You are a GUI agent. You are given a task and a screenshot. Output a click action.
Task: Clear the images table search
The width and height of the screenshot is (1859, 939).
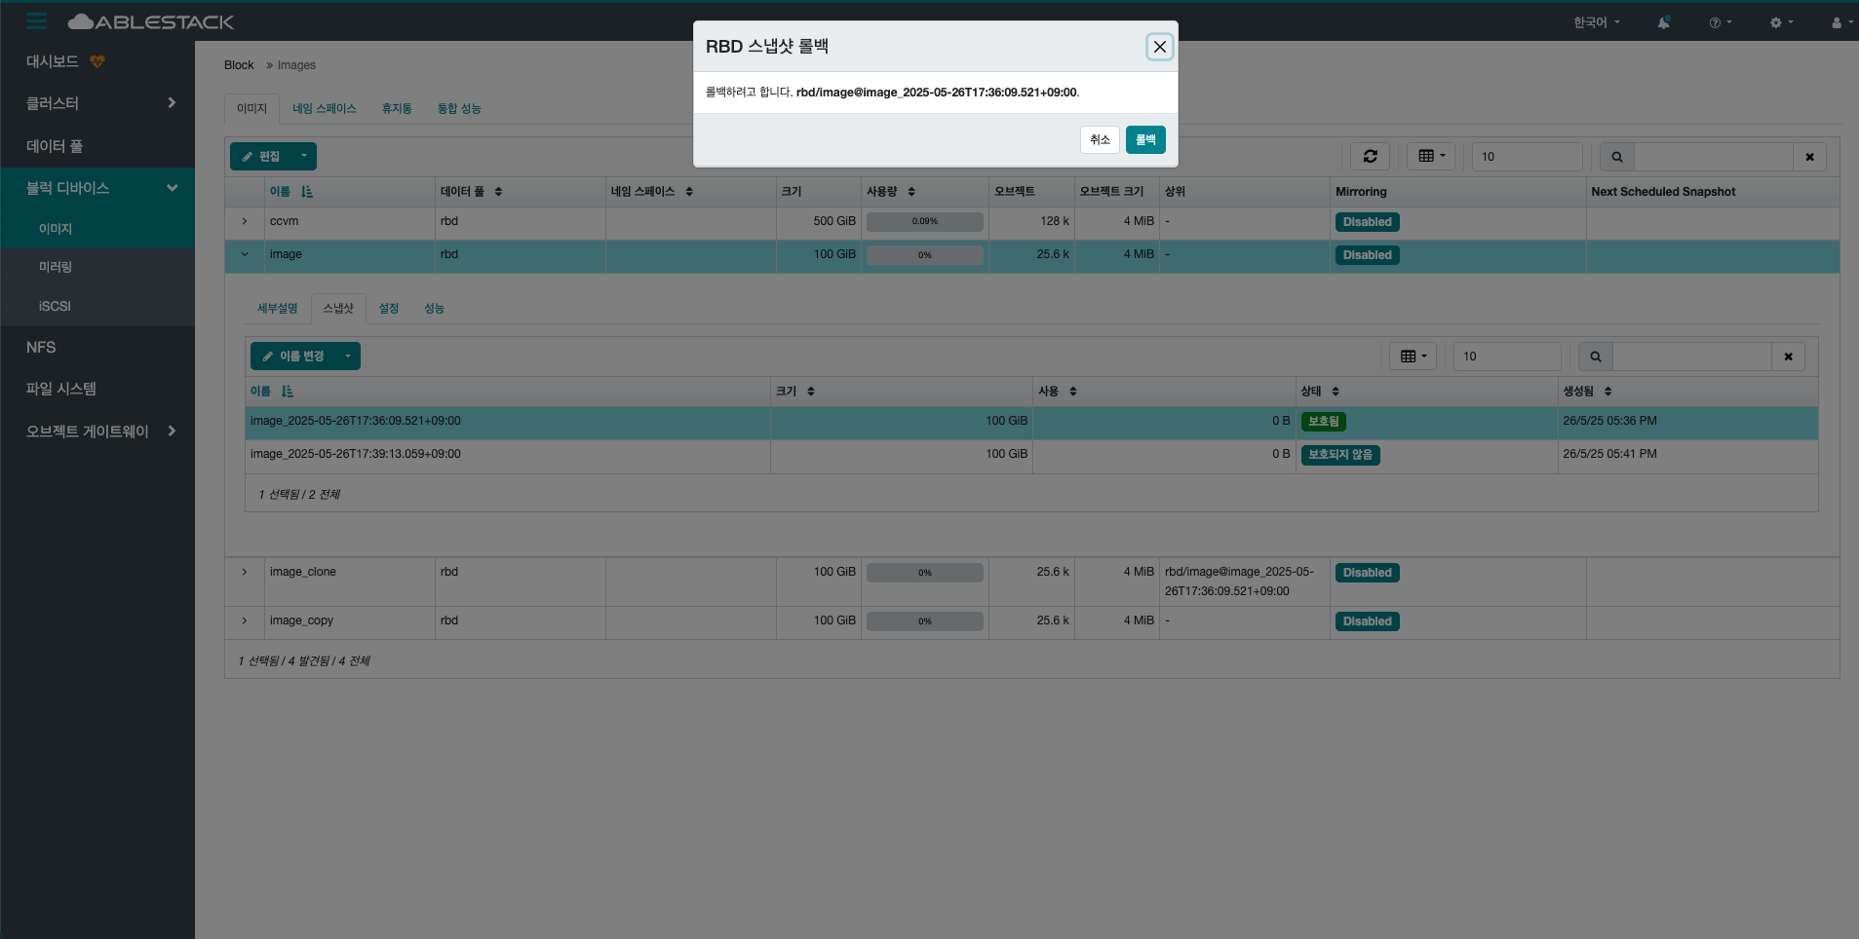coord(1810,157)
